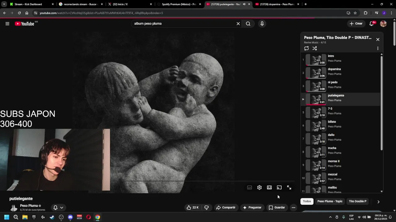Like the video (22 K)
Screen dimensions: 396x222
click(192, 208)
